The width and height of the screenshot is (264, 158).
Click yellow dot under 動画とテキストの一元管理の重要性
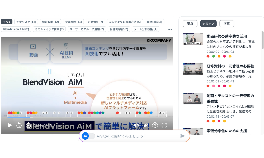tap(224, 121)
